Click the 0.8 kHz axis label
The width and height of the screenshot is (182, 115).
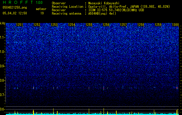[x=3, y=80]
